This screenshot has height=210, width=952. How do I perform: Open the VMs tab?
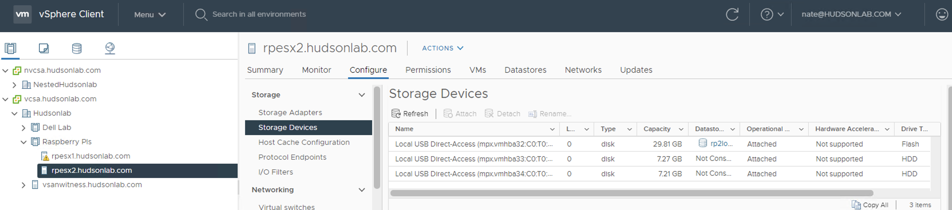point(477,70)
